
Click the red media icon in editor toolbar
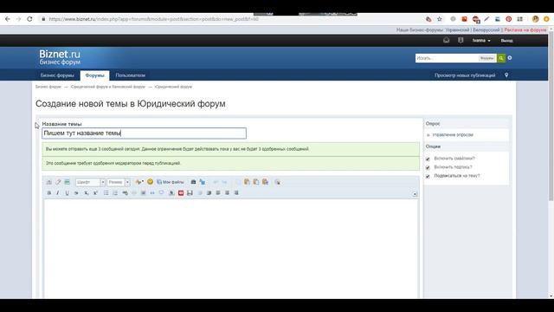(x=181, y=192)
